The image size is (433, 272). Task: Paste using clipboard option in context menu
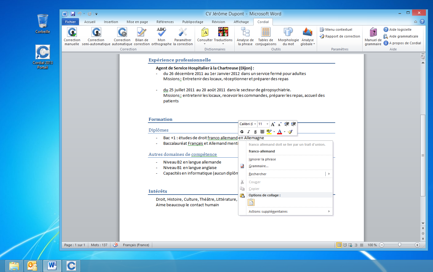tap(251, 202)
